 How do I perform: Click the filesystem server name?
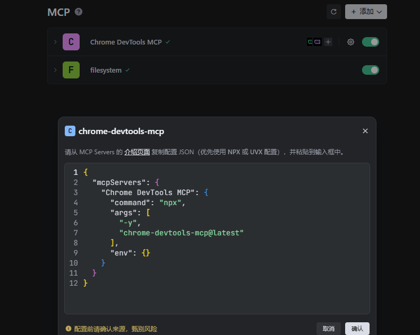tap(106, 70)
